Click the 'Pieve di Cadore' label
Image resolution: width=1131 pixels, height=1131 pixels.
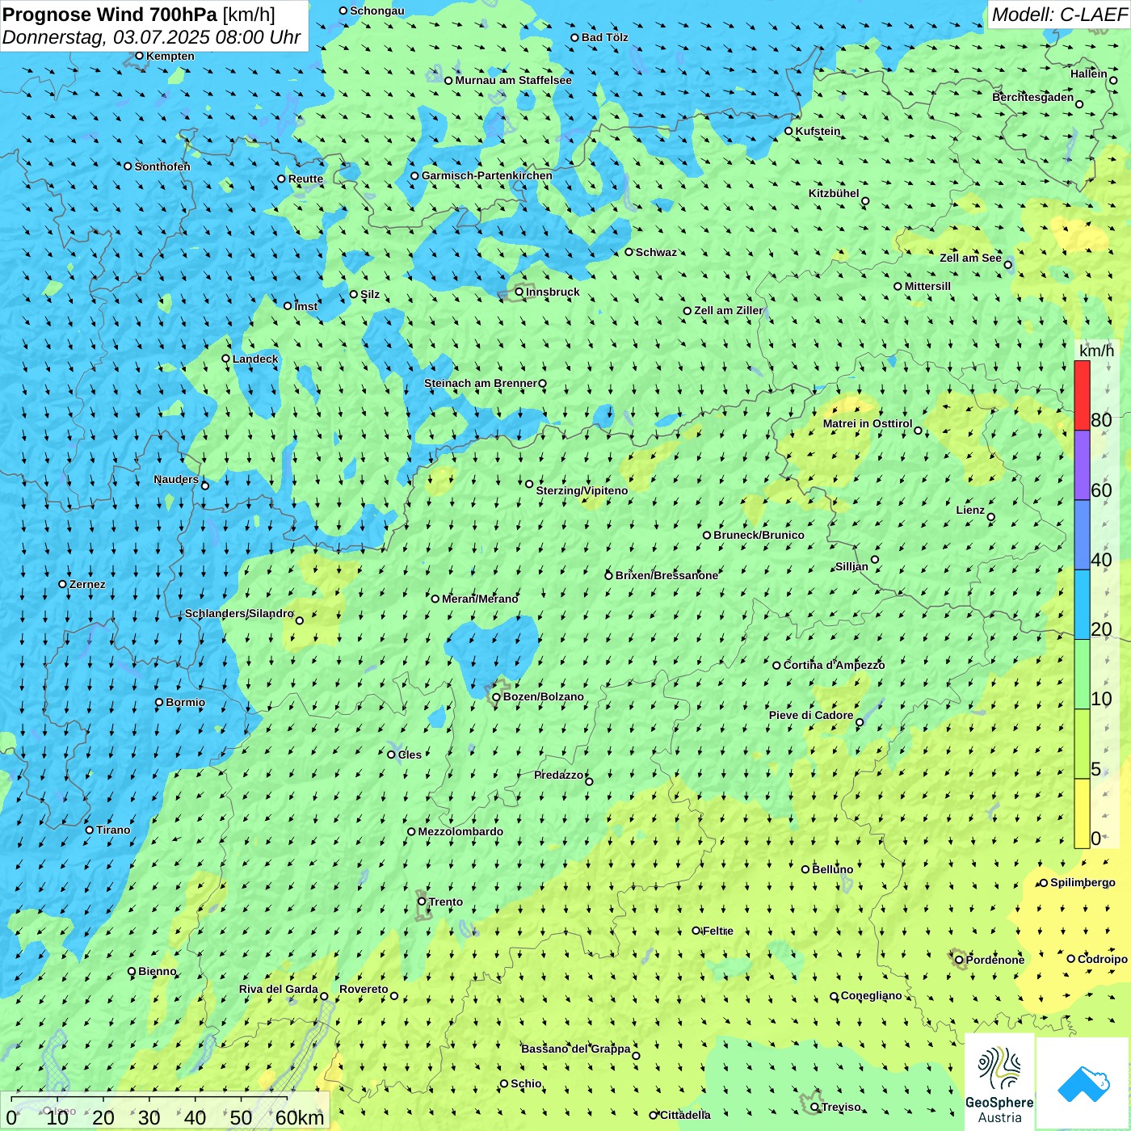tap(811, 715)
